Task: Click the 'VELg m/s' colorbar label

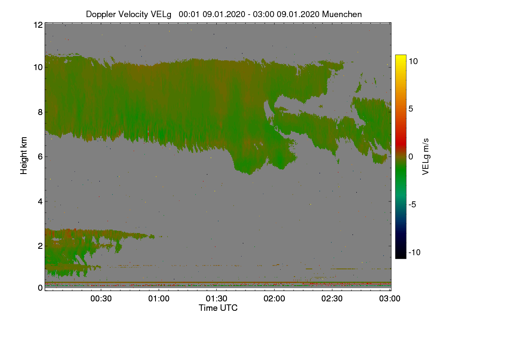Action: pyautogui.click(x=426, y=156)
